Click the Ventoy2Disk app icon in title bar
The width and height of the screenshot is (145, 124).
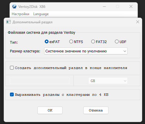pos(14,6)
